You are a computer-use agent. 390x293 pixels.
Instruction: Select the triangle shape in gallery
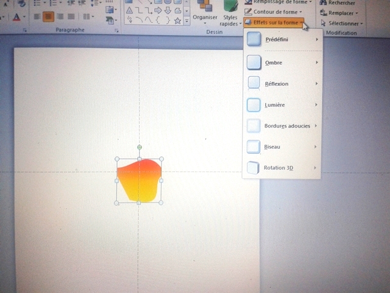pos(129,10)
